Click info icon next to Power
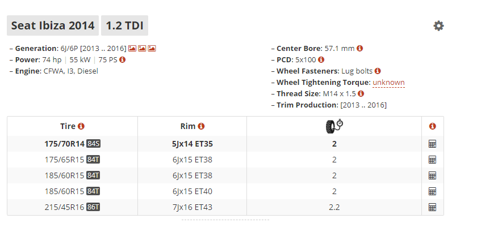502x236 pixels. 122,59
